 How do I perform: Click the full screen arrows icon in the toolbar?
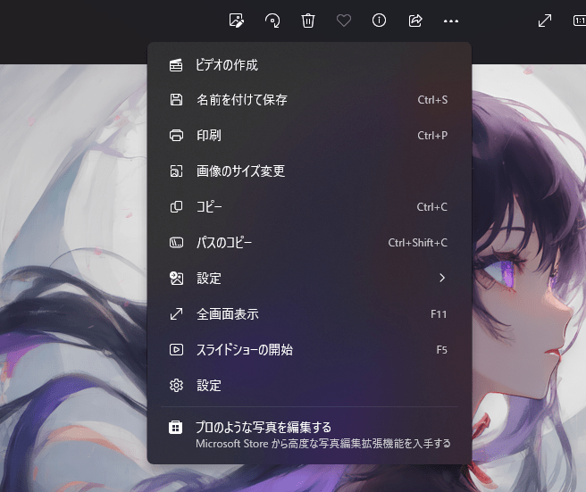pos(545,21)
